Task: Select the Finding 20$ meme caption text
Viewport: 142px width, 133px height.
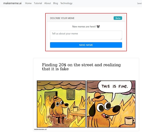Action: (81, 67)
